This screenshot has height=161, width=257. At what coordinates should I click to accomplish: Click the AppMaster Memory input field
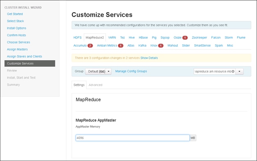point(132,138)
